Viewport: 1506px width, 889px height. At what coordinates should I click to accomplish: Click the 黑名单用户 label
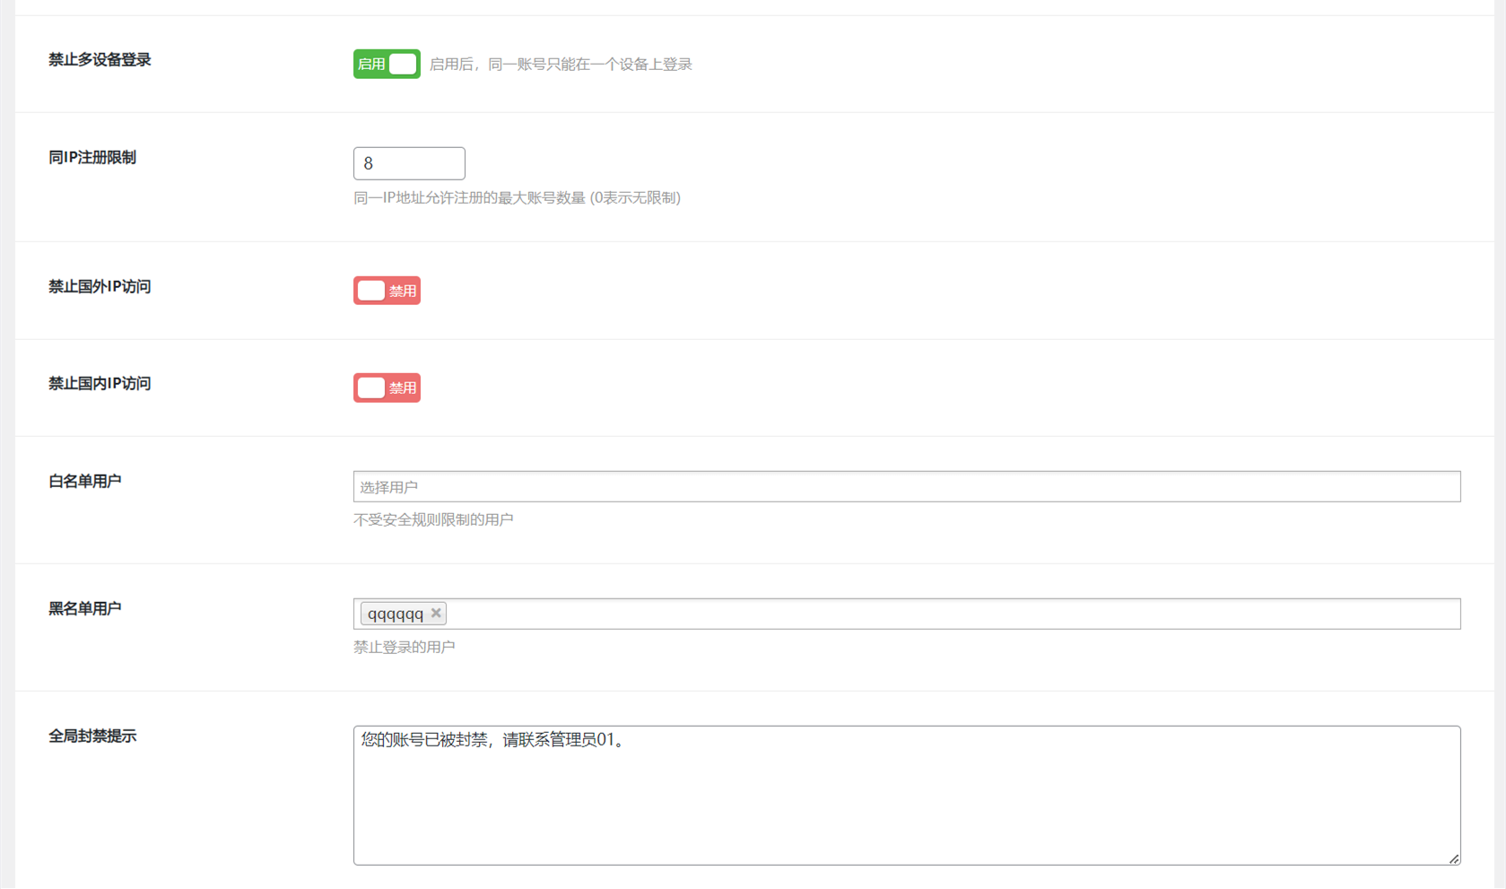click(x=85, y=609)
